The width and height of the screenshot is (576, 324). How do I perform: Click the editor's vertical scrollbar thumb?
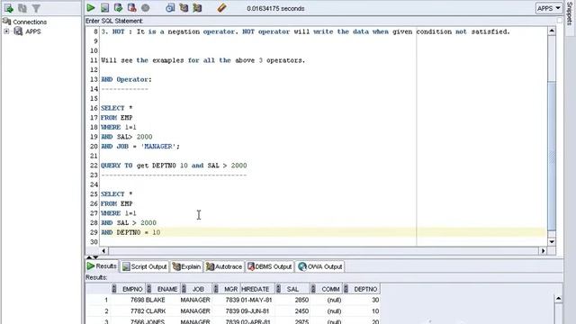(x=552, y=156)
